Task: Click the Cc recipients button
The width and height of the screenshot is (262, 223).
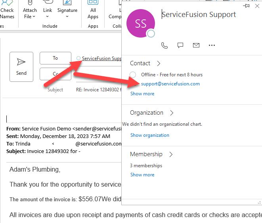Action: pos(55,74)
